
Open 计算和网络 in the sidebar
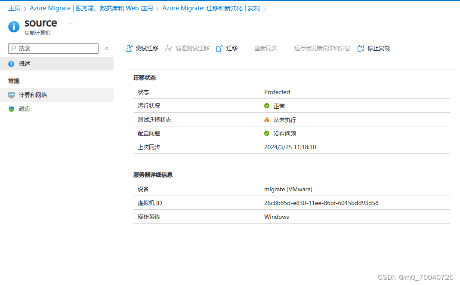point(57,95)
